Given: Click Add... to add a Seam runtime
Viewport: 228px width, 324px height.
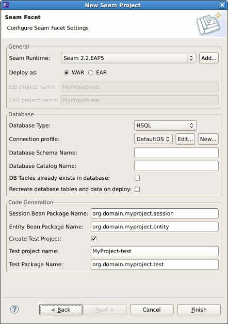Looking at the screenshot, I should pyautogui.click(x=208, y=58).
